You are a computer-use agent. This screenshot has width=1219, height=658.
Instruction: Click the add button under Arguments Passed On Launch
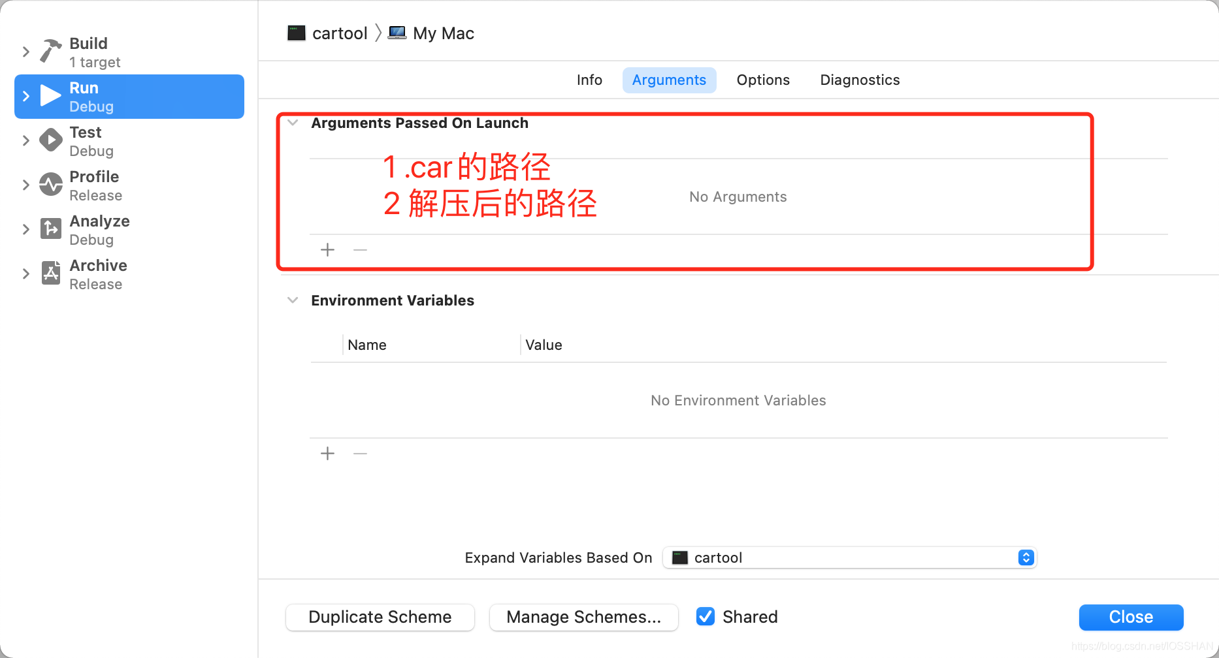tap(327, 249)
